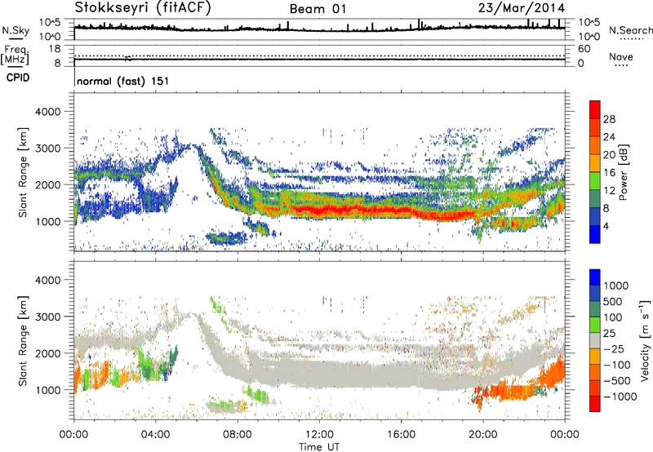Screen dimensions: 653x452
Task: Click the 'N.Search' legend label
Action: pos(631,30)
